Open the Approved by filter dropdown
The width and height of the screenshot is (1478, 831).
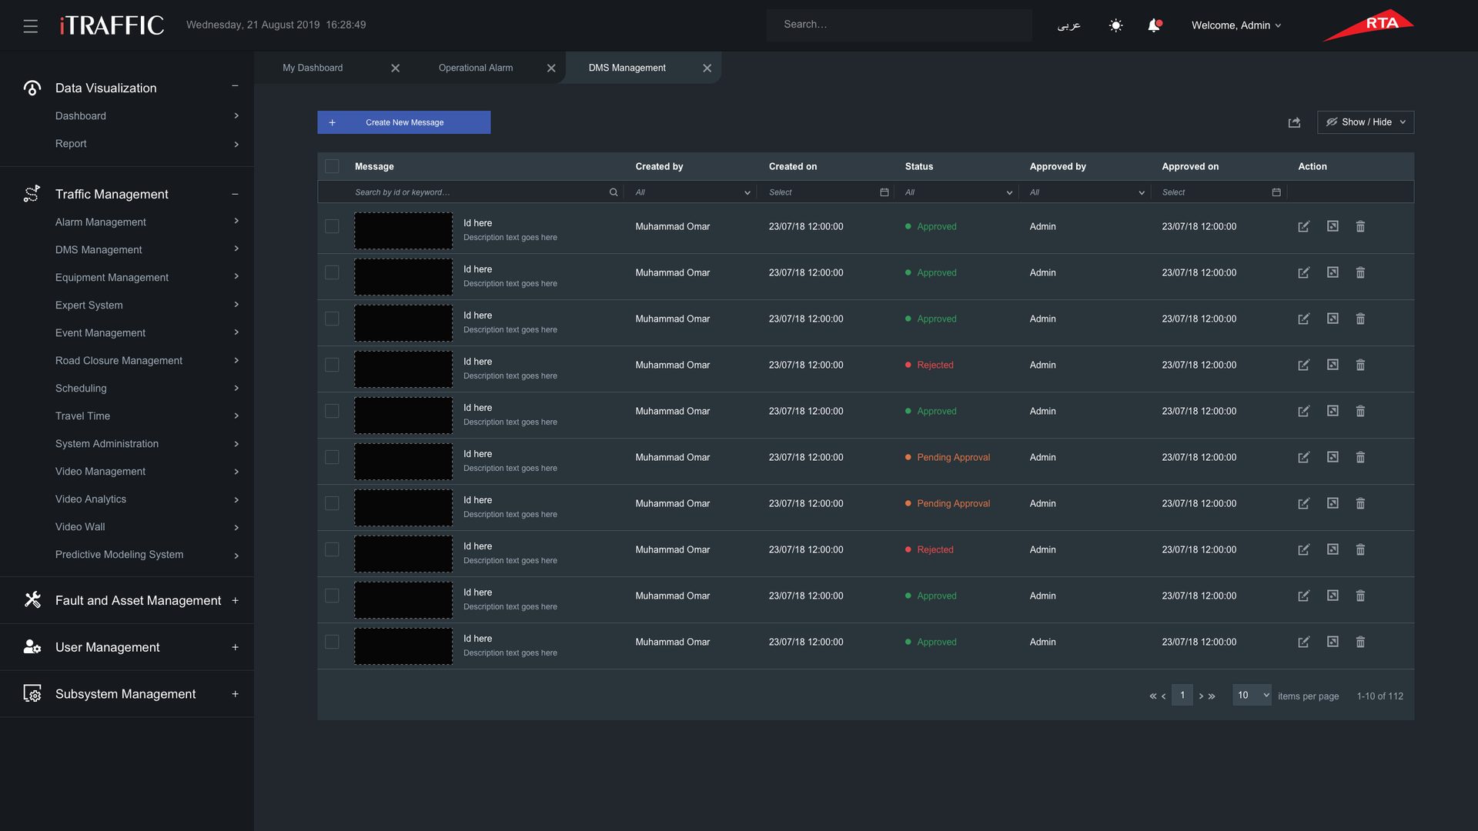1087,192
